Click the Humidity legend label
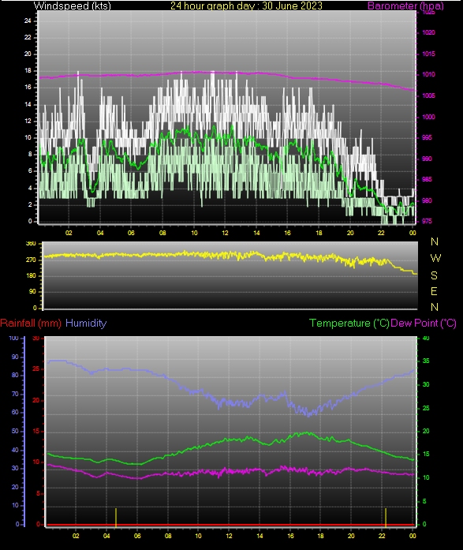 coord(86,323)
